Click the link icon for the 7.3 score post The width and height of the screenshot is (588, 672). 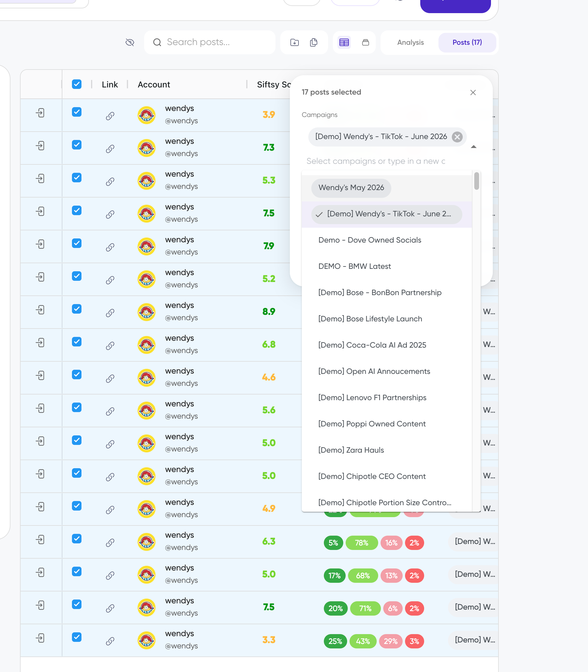point(110,149)
